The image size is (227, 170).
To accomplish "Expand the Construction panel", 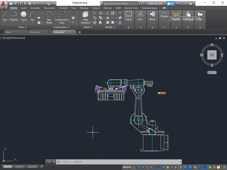I will pyautogui.click(x=61, y=27).
